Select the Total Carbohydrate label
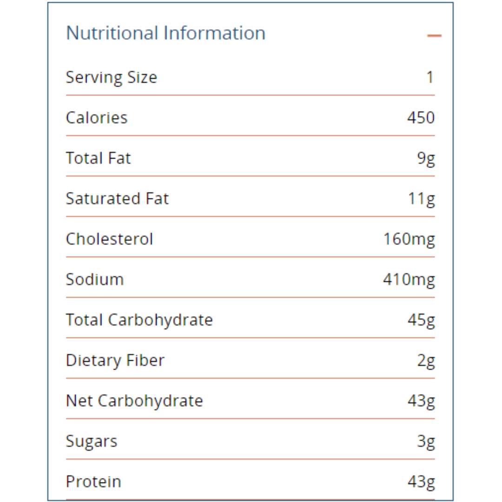This screenshot has width=502, height=502. (139, 320)
